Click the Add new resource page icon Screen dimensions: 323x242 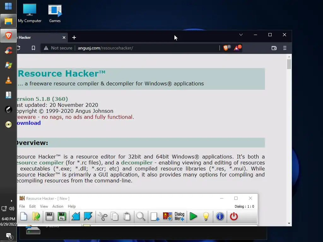click(x=155, y=216)
